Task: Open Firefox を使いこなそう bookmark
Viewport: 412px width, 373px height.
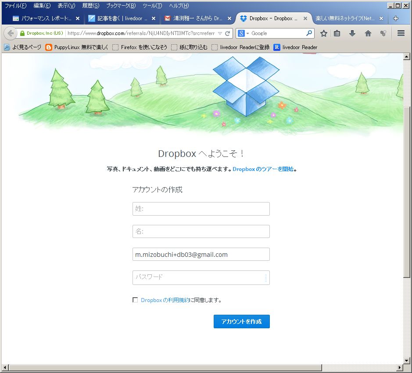Action: [140, 47]
